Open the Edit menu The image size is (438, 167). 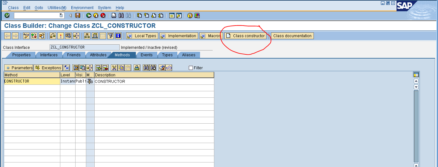(27, 8)
